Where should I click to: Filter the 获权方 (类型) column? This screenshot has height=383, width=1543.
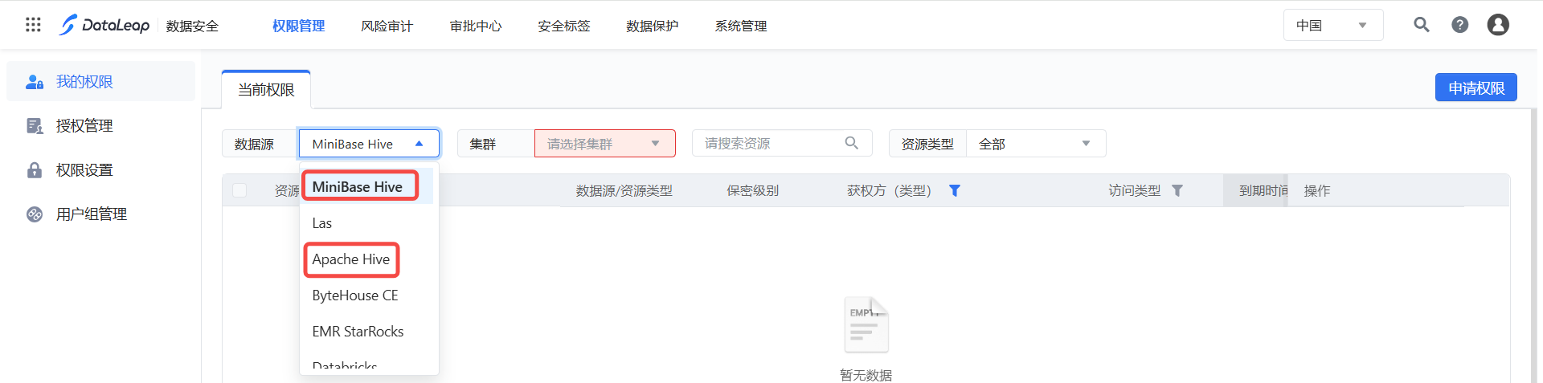click(955, 190)
